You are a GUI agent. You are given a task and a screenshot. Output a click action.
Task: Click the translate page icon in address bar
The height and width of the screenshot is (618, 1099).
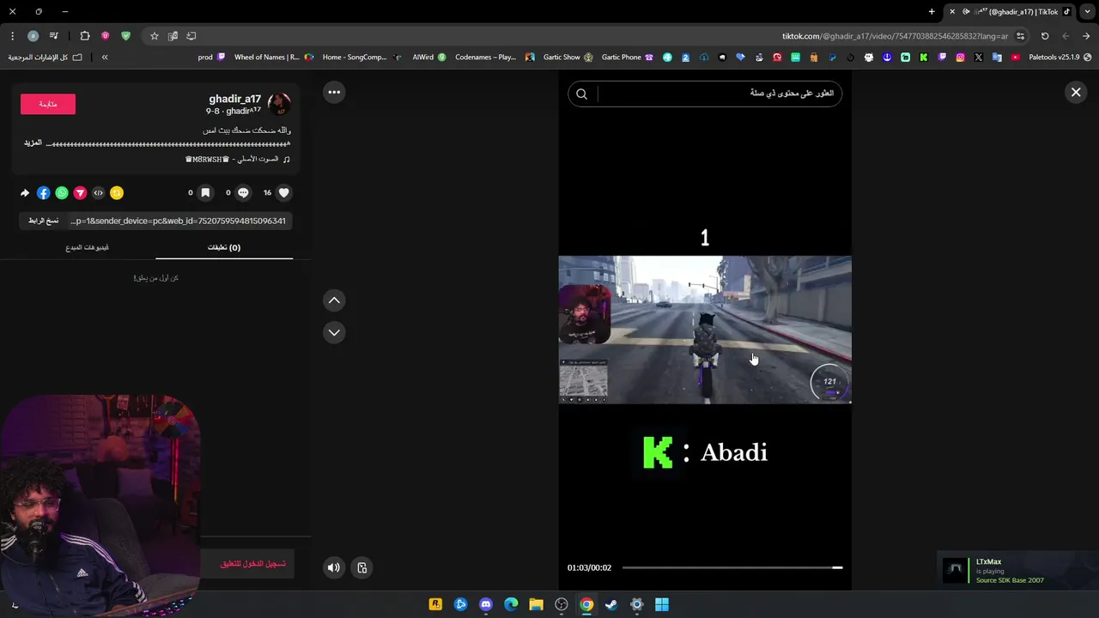pos(173,36)
